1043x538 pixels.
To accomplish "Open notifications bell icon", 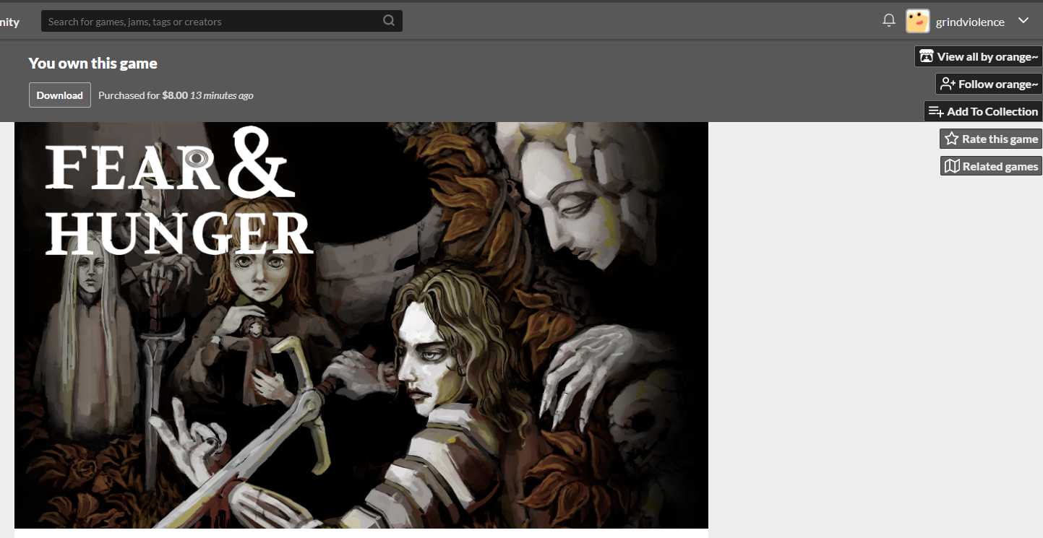I will [x=889, y=21].
